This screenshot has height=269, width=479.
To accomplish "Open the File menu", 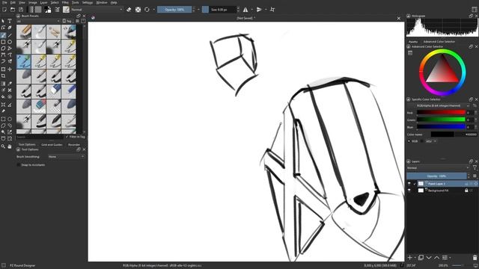I will (4, 2).
